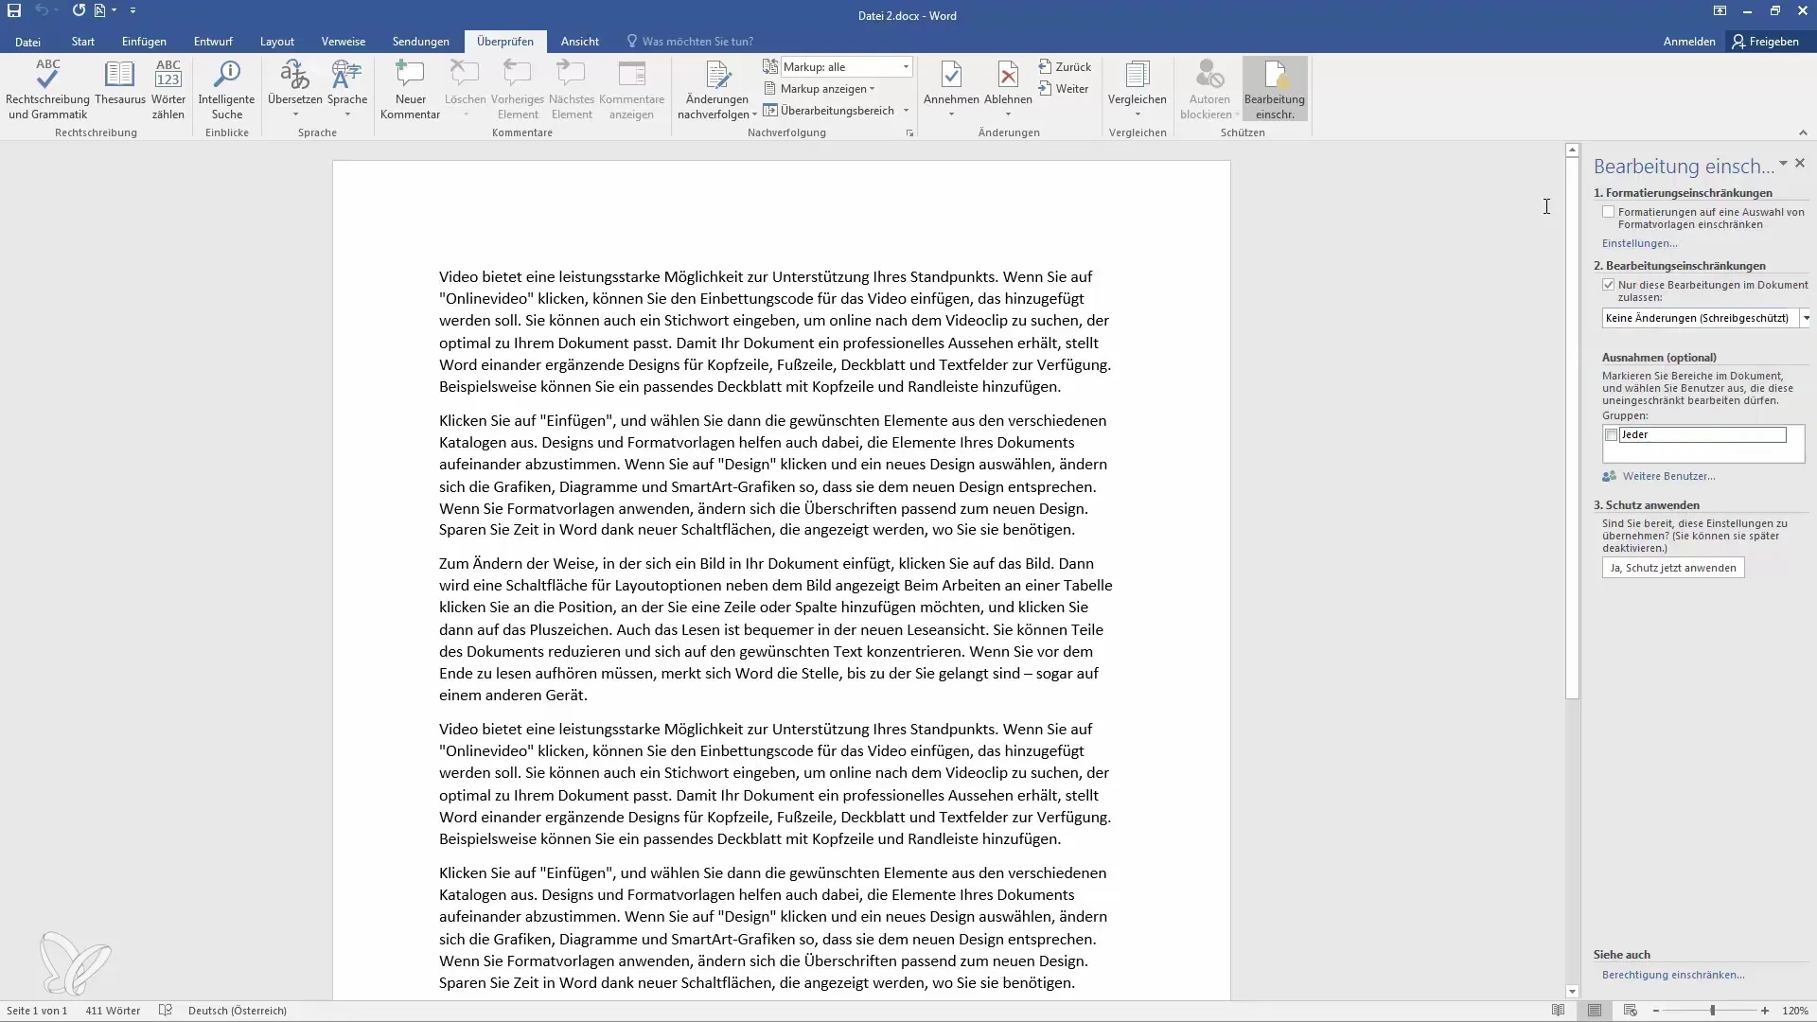Screen dimensions: 1817x1022
Task: Click the Anmelden button
Action: (x=1689, y=42)
